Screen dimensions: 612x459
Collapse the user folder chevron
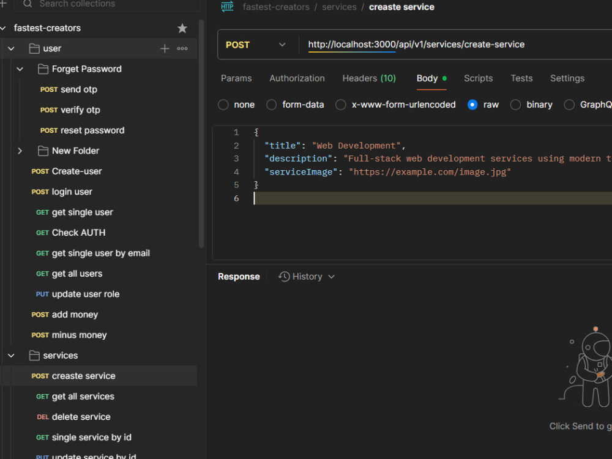click(11, 48)
